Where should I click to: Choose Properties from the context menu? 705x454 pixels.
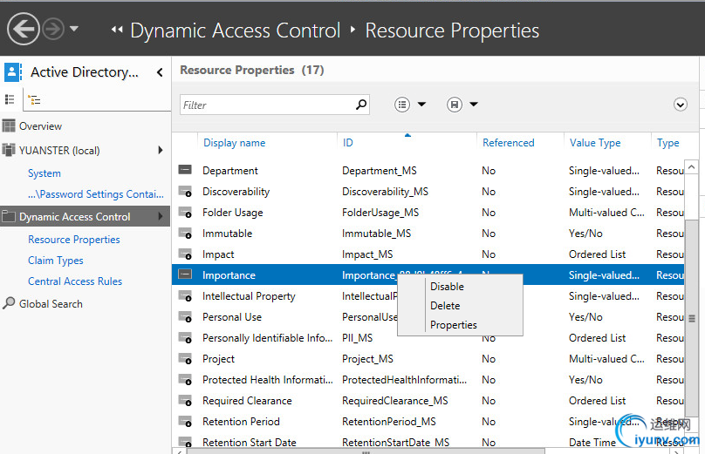453,325
